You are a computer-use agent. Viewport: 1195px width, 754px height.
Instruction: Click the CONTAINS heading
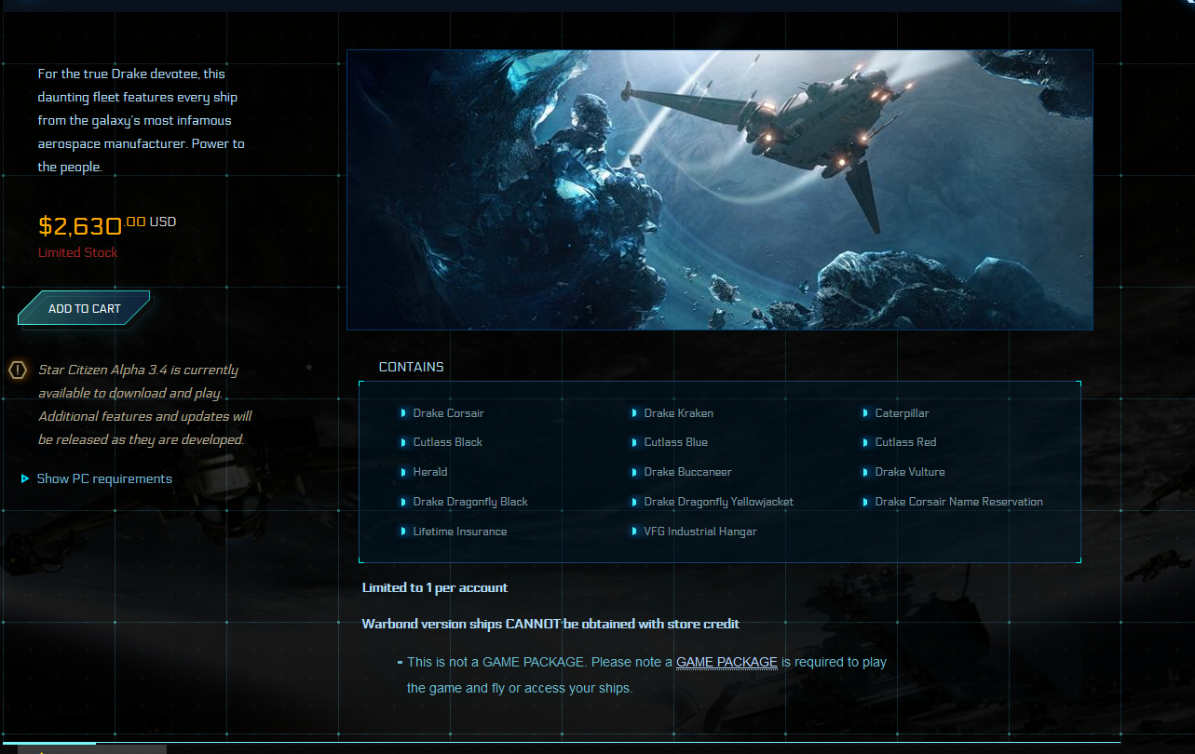click(x=411, y=367)
